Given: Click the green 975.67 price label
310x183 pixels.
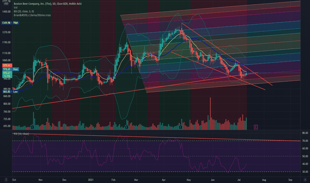Looking at the screenshot, I should click(7, 73).
